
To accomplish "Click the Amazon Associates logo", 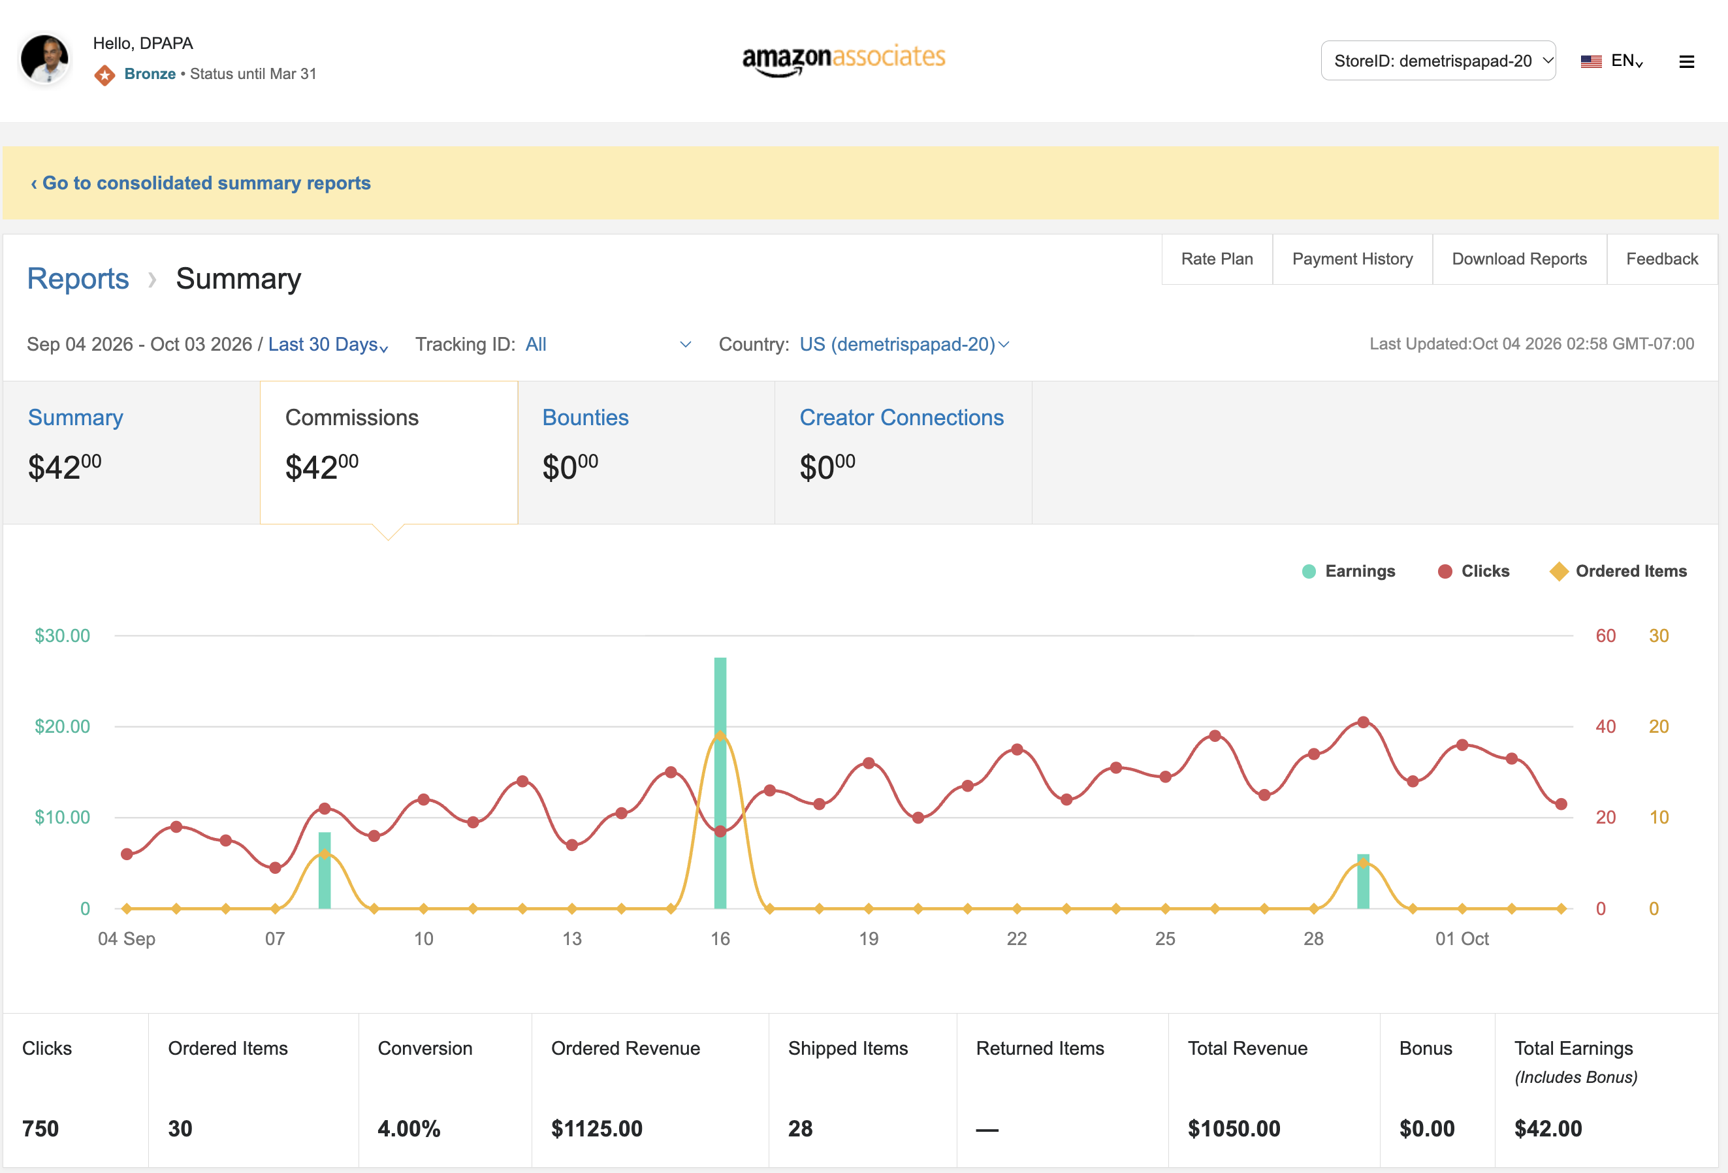I will (844, 59).
